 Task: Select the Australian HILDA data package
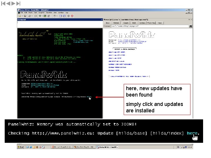(x=116, y=61)
